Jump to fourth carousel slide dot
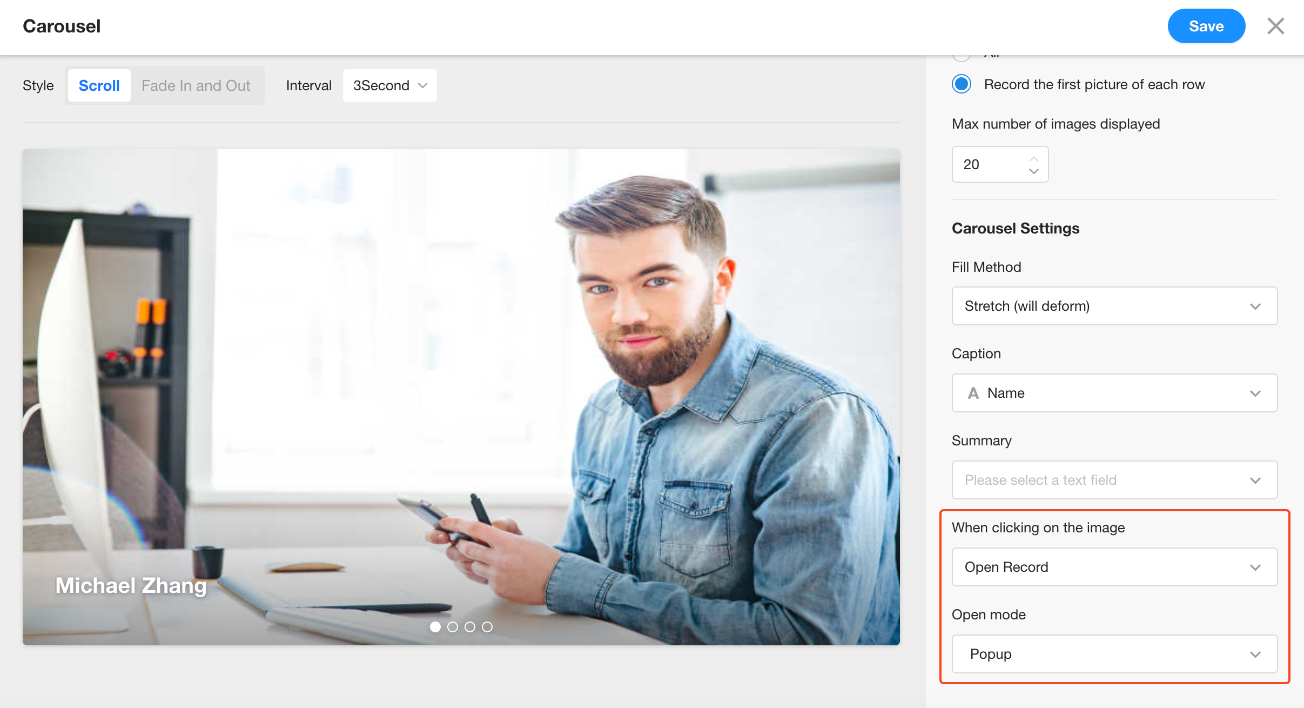The width and height of the screenshot is (1304, 708). coord(487,627)
